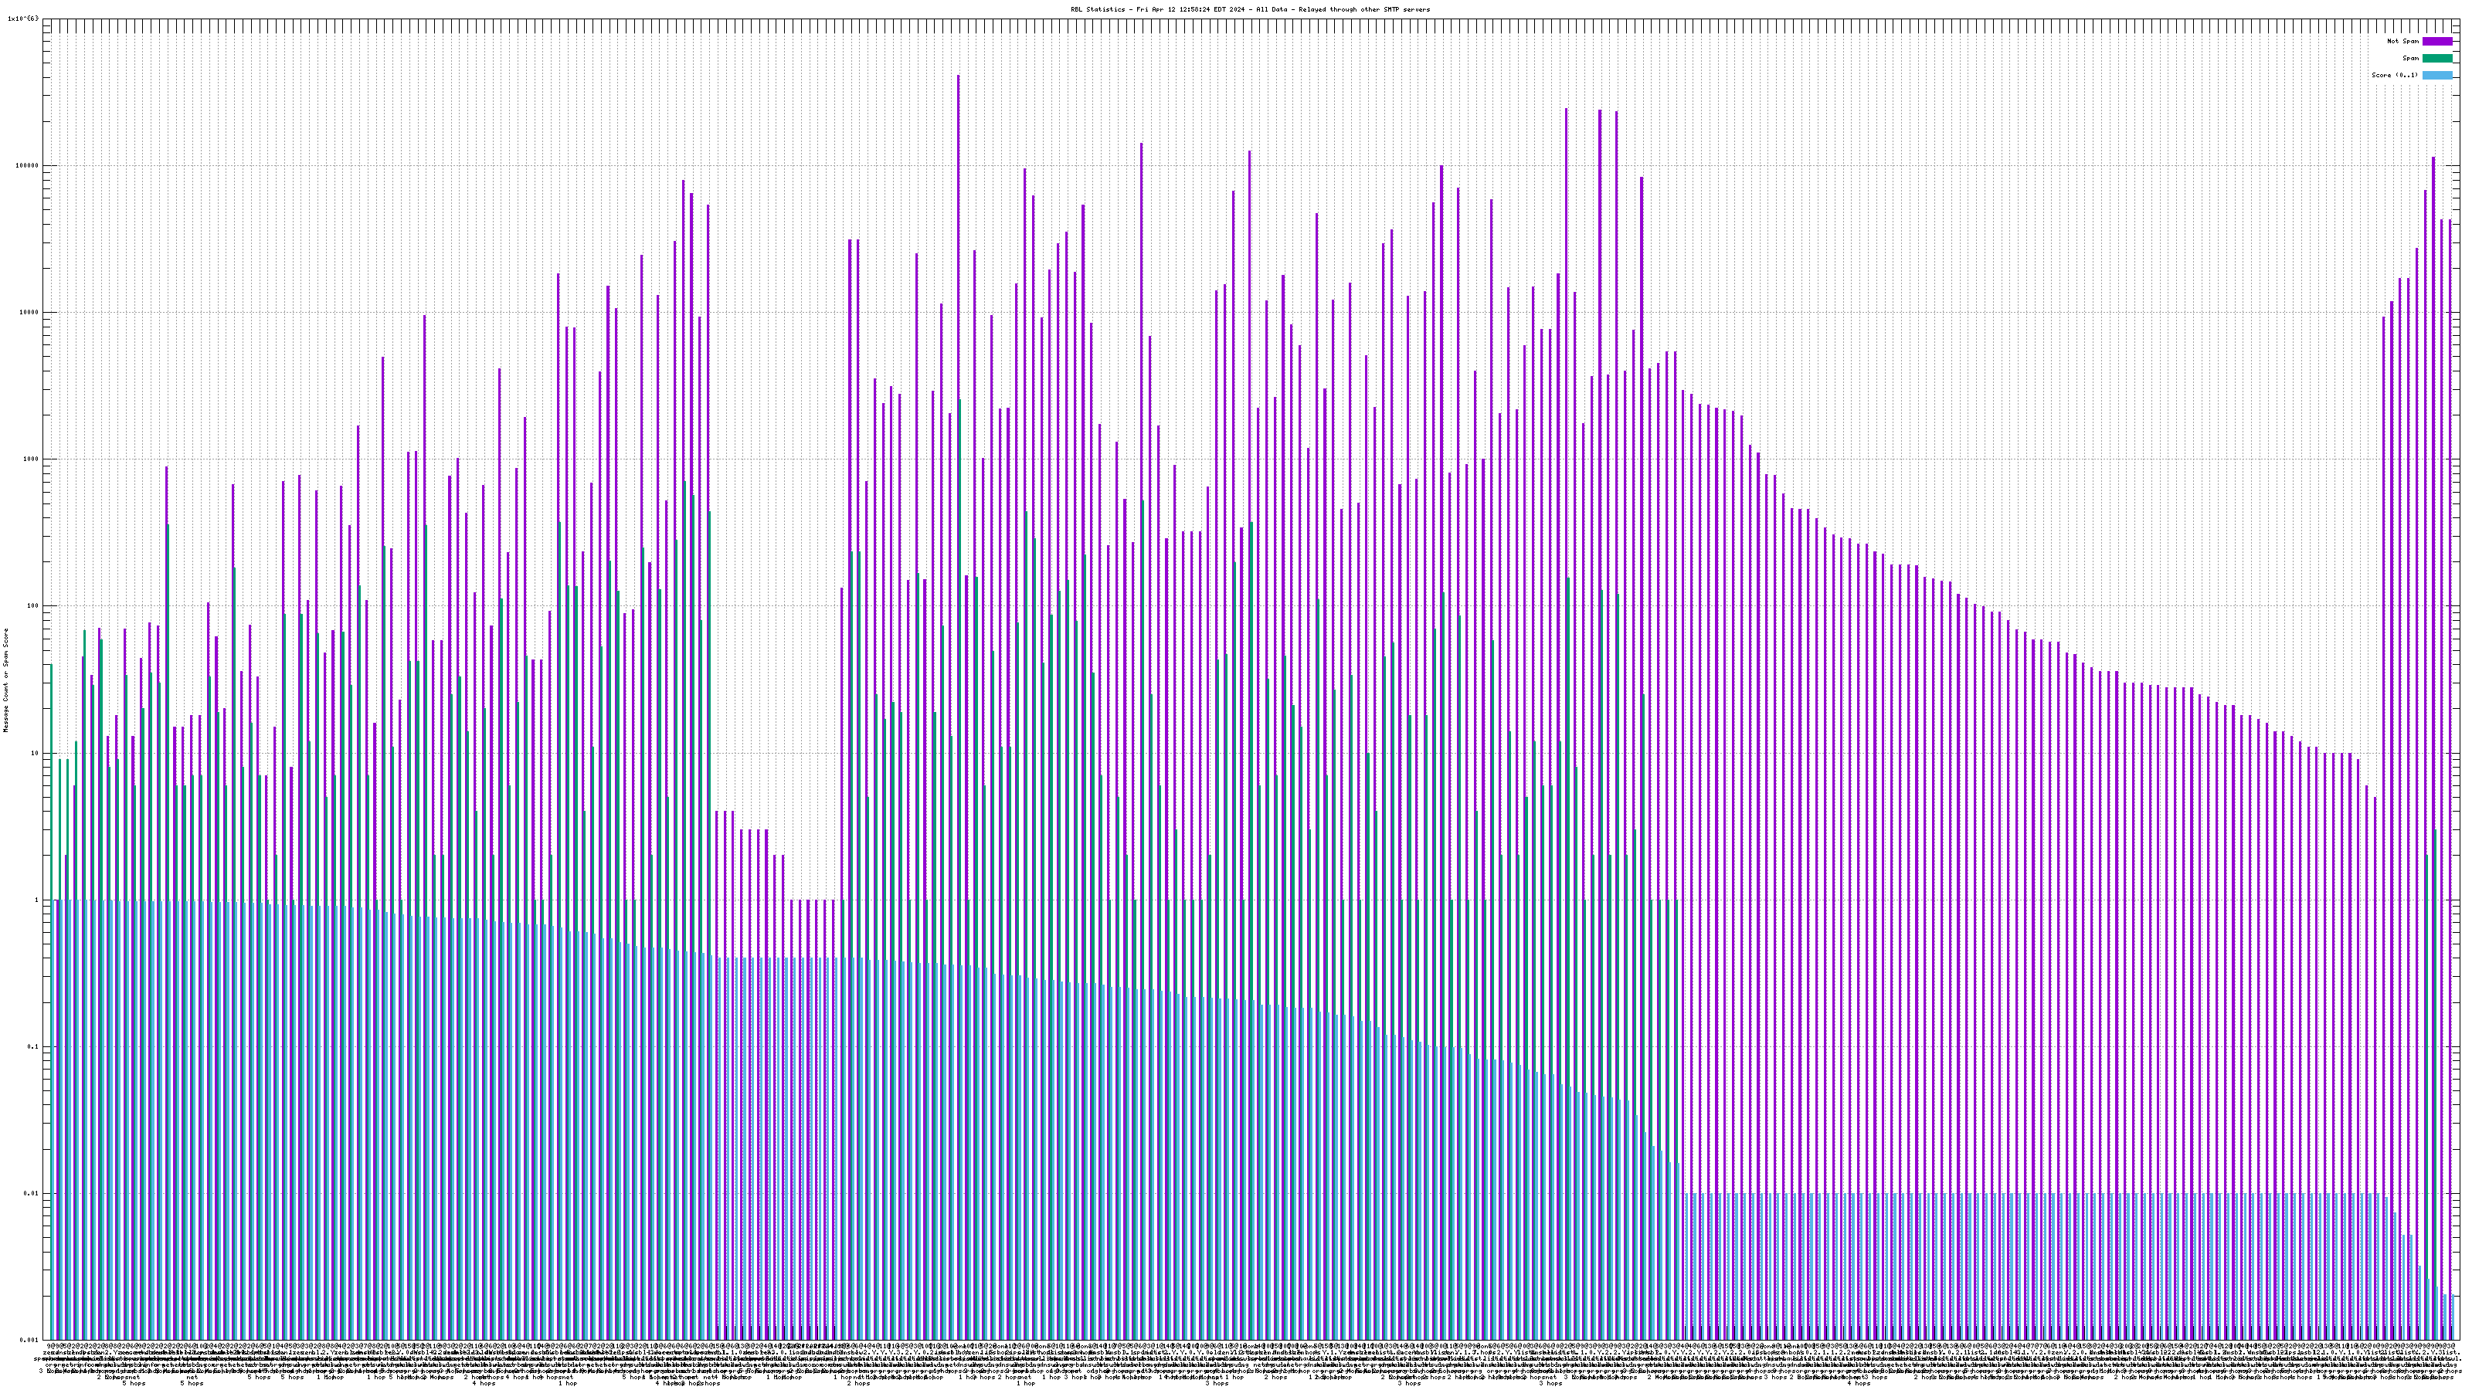Click the 100 y-axis tick label
Viewport: 2472px width, 1390px height.
click(32, 606)
